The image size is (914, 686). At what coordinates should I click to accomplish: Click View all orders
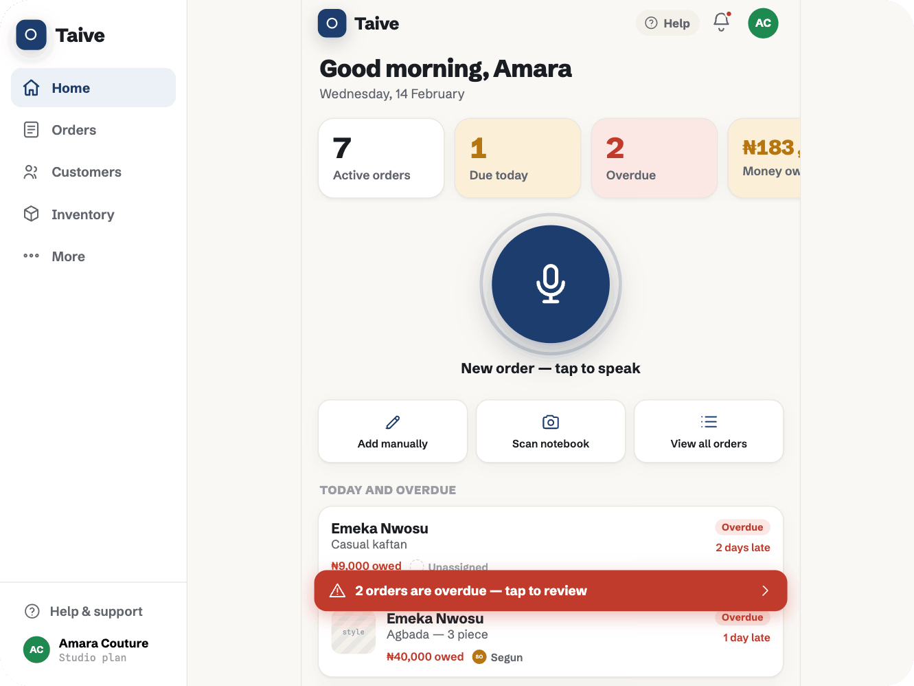tap(709, 432)
